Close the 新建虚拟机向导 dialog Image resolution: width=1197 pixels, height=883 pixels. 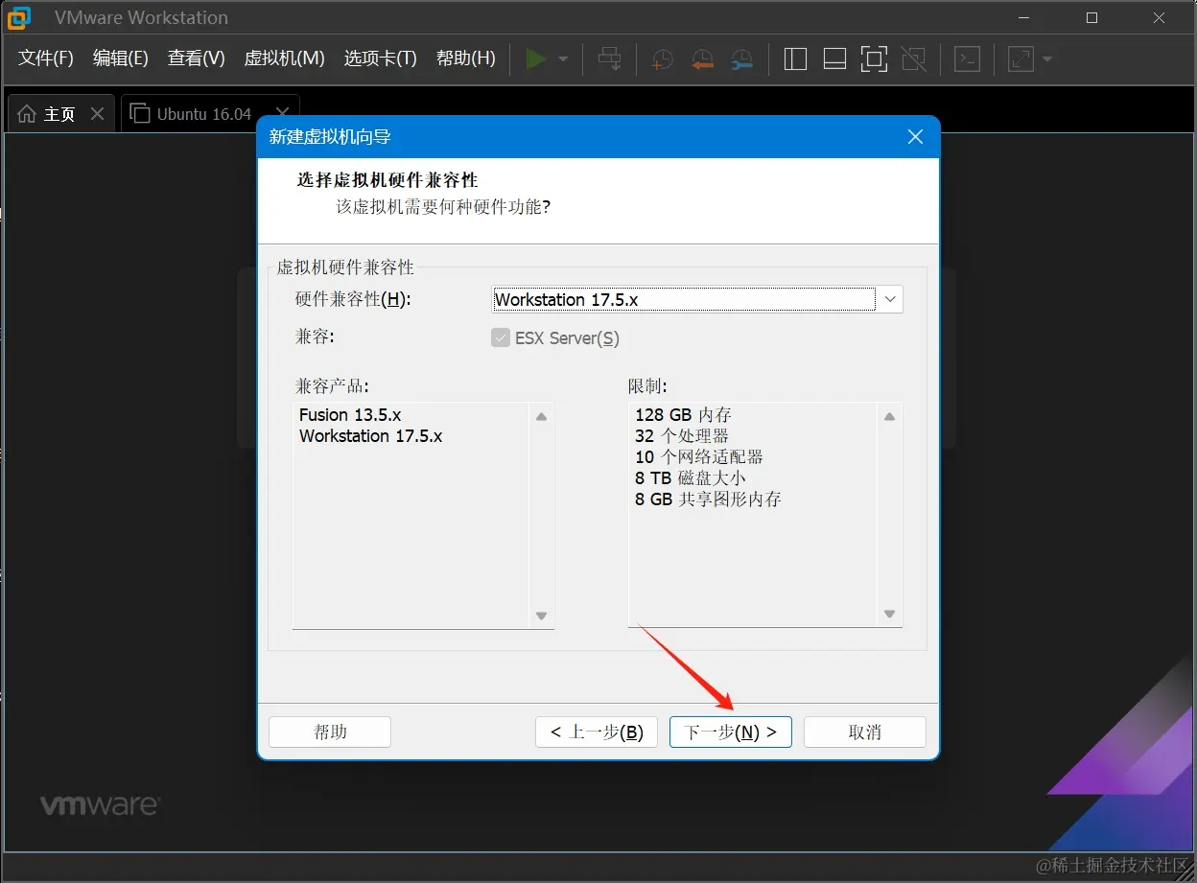click(915, 137)
